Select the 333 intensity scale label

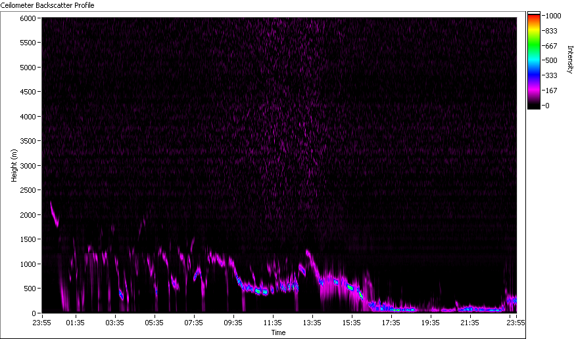[x=552, y=75]
